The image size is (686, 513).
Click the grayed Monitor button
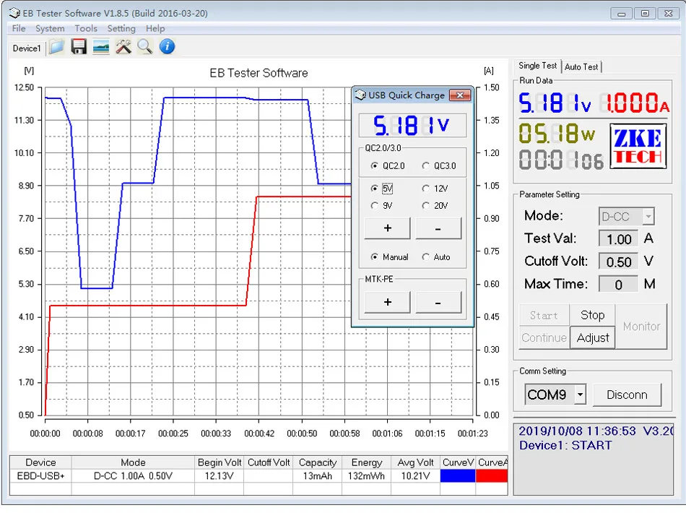(641, 327)
